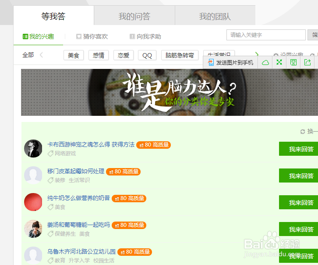Image resolution: width=318 pixels, height=265 pixels.
Task: Click the 美食 tag under 姜汤 question
Action: [85, 234]
